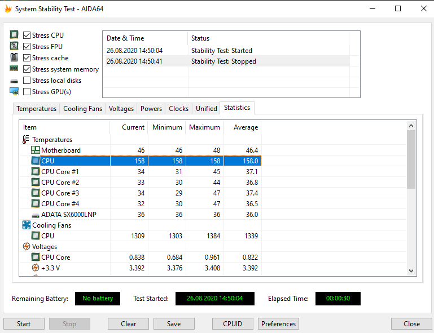Click the CPU Core #1 chip icon
Image resolution: width=434 pixels, height=333 pixels.
pyautogui.click(x=36, y=172)
